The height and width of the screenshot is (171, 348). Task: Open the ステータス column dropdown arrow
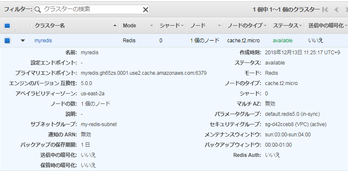(x=300, y=26)
